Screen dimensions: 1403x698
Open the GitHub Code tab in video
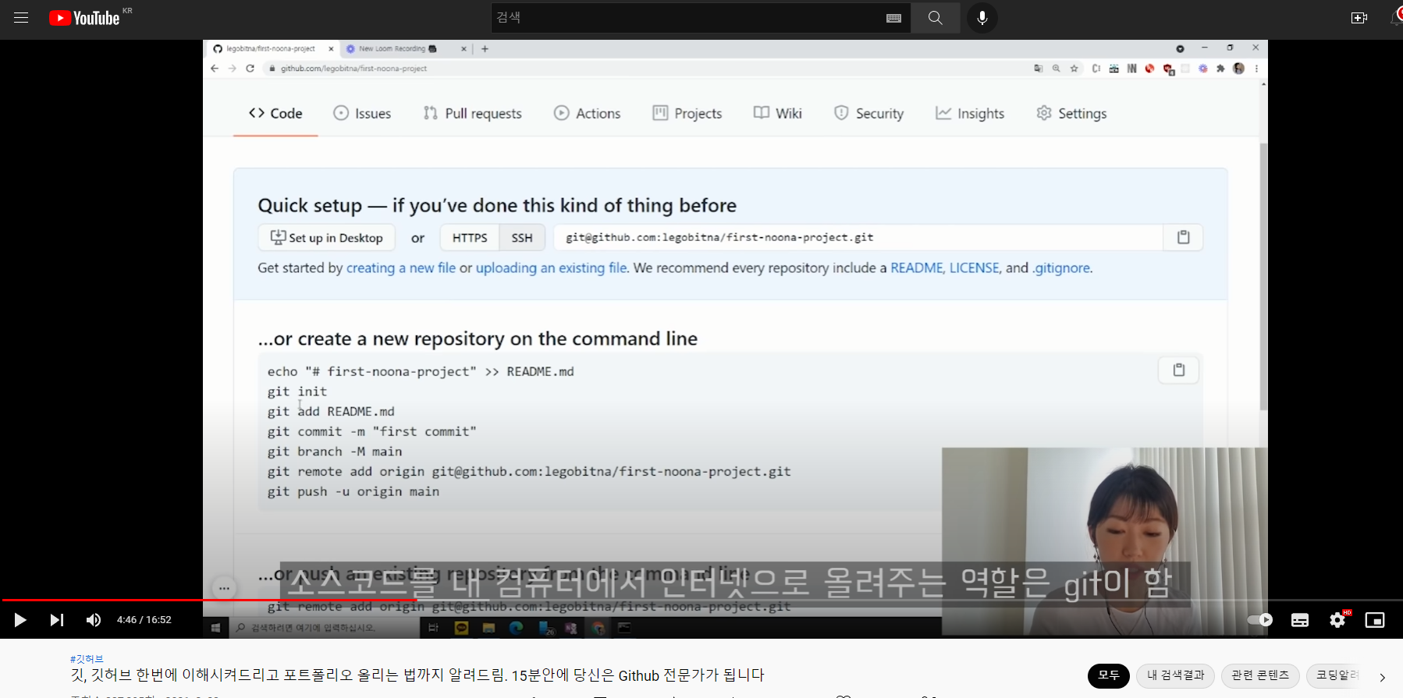pos(275,113)
